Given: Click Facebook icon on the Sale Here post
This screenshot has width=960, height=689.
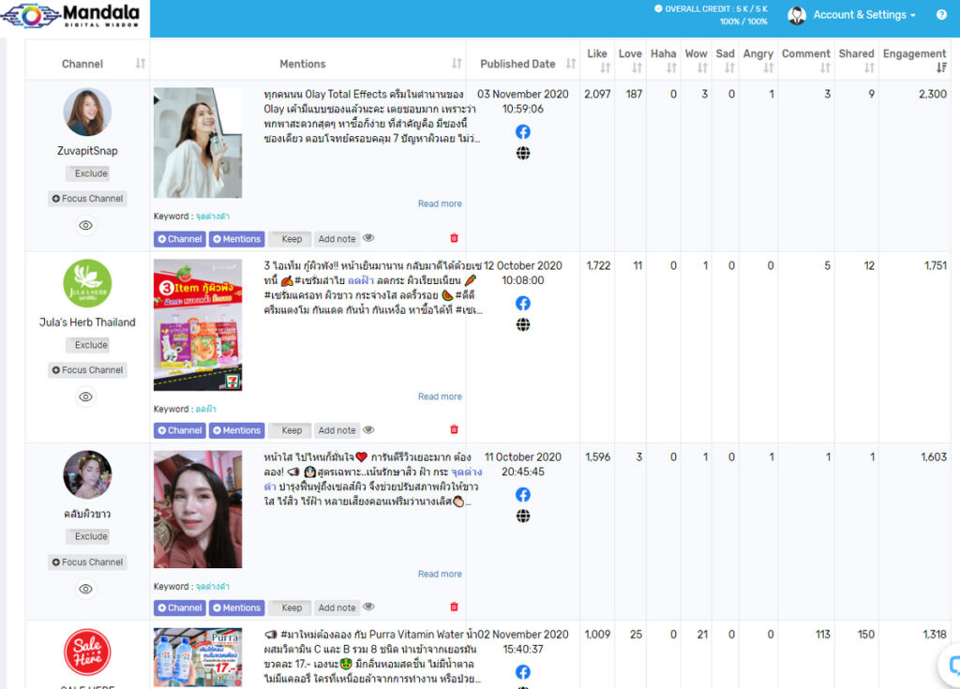Looking at the screenshot, I should pos(523,672).
